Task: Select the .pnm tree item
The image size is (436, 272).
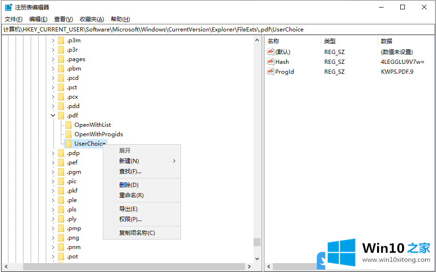Action: [x=74, y=247]
